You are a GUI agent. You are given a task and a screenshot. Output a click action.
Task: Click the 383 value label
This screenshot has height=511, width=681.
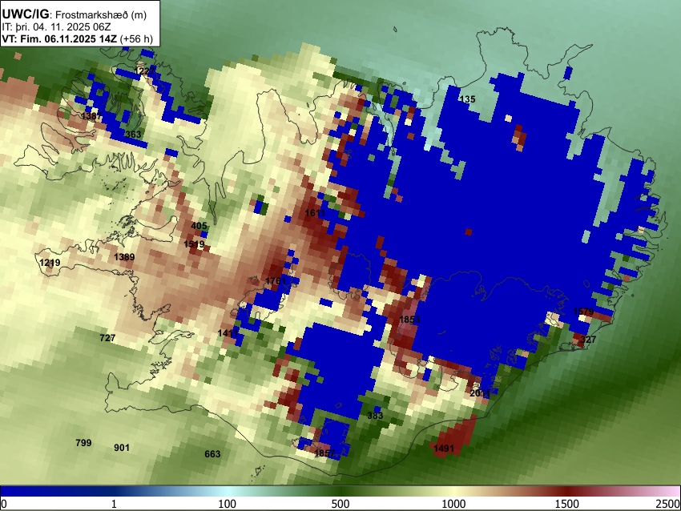pos(375,416)
